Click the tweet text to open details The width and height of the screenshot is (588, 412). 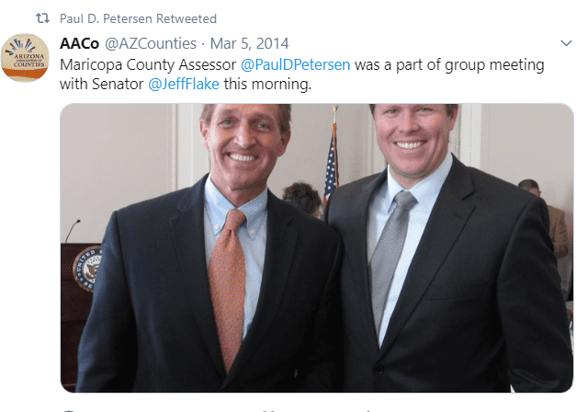point(302,74)
